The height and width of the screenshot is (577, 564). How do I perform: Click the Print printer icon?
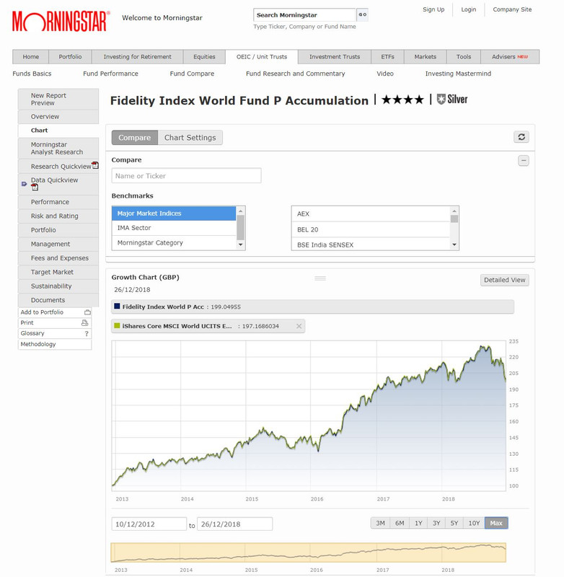coord(84,322)
